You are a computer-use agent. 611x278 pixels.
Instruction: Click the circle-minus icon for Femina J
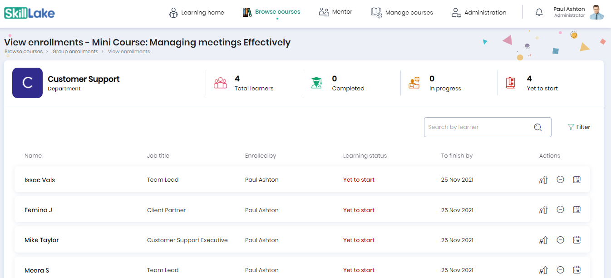560,209
